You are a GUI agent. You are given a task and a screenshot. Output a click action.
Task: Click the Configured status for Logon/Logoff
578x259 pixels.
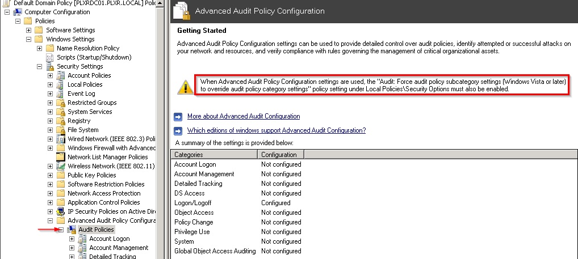pyautogui.click(x=276, y=203)
